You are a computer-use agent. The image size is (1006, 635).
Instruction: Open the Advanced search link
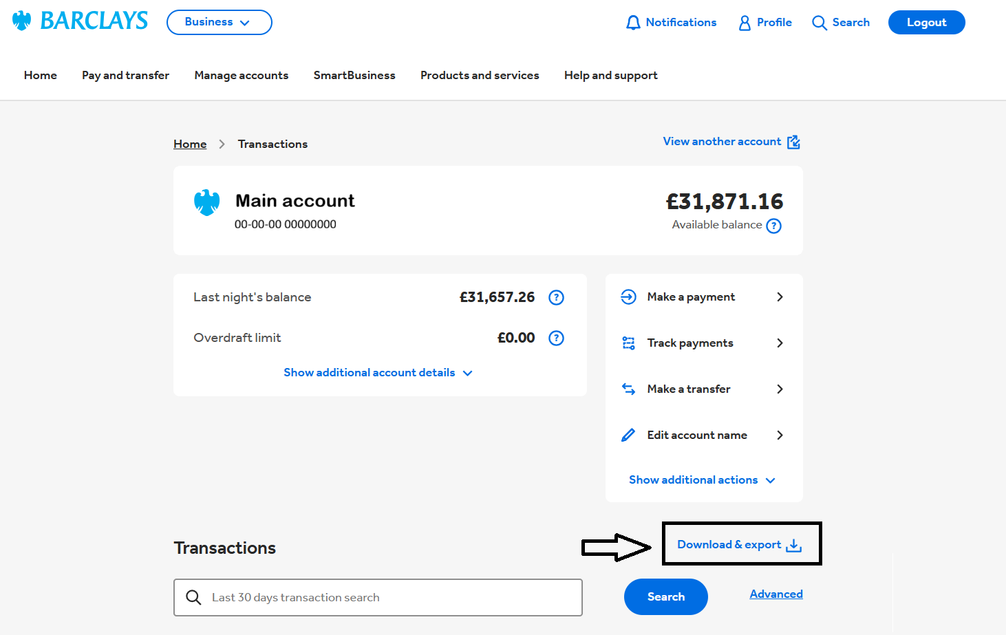tap(776, 594)
